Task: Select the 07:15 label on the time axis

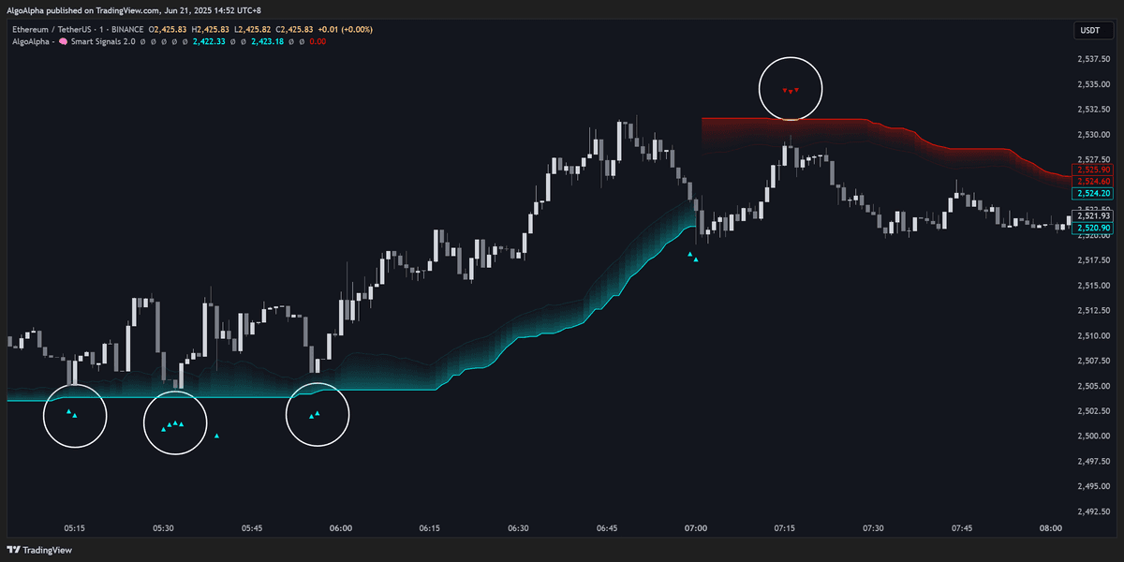Action: (784, 527)
